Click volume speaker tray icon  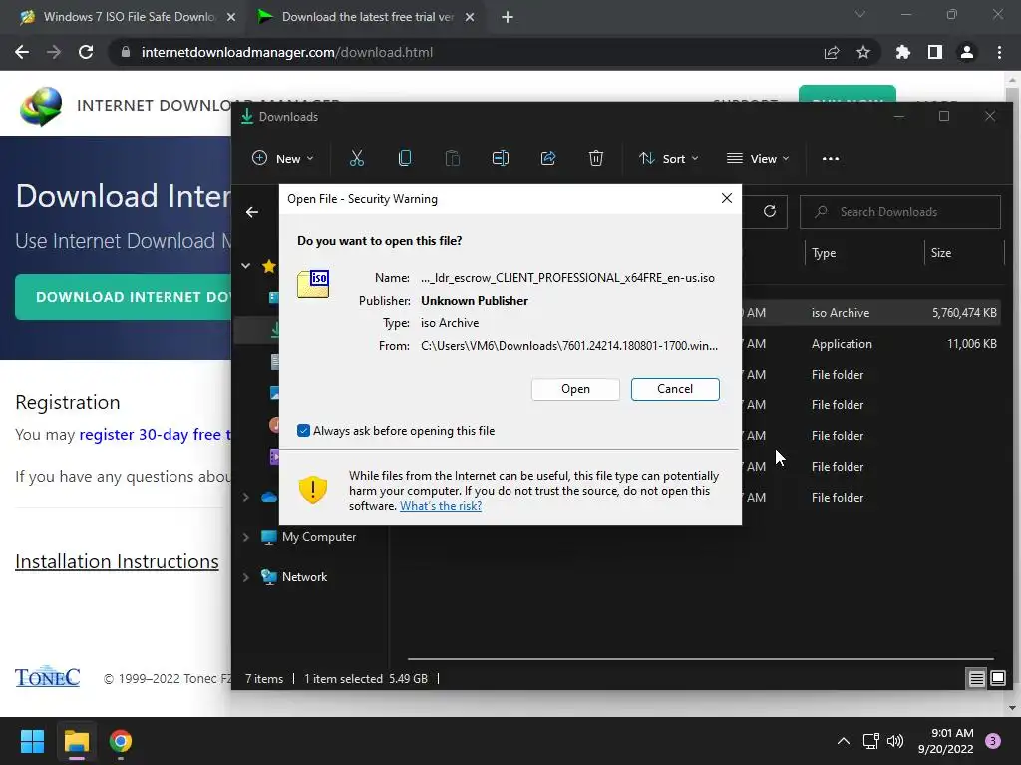(895, 741)
